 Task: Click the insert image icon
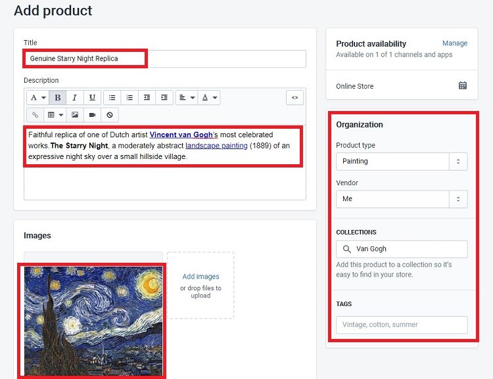pos(75,115)
